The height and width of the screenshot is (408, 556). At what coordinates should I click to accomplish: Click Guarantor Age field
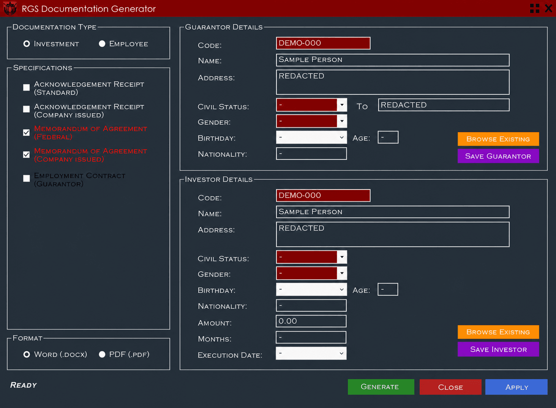[x=388, y=137]
